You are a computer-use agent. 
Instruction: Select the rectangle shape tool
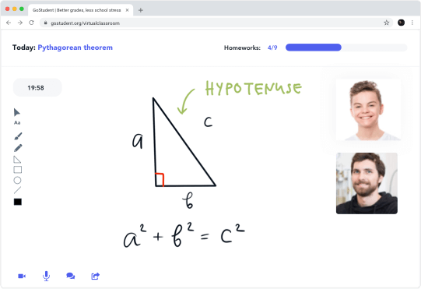tap(17, 170)
